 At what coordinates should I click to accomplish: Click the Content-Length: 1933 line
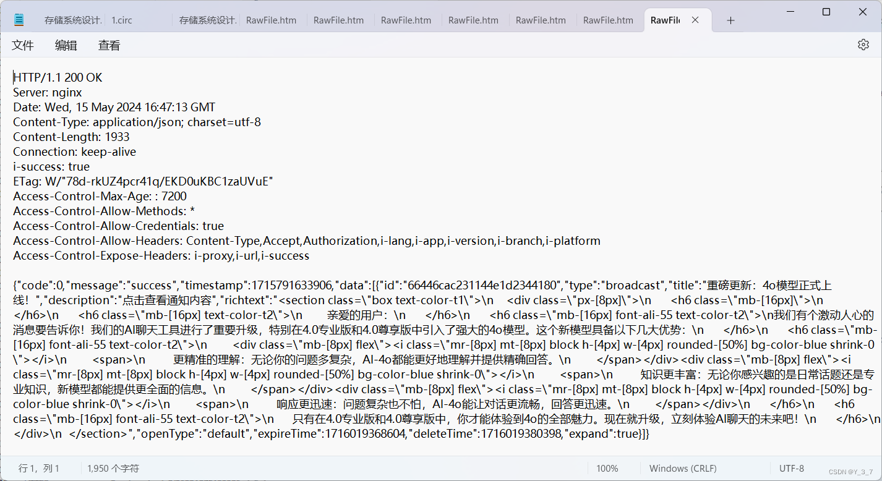(71, 137)
